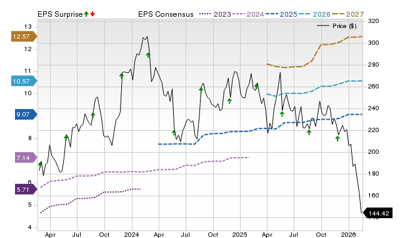Toggle the 2025 consensus legend entry
Image resolution: width=400 pixels, height=238 pixels.
281,14
